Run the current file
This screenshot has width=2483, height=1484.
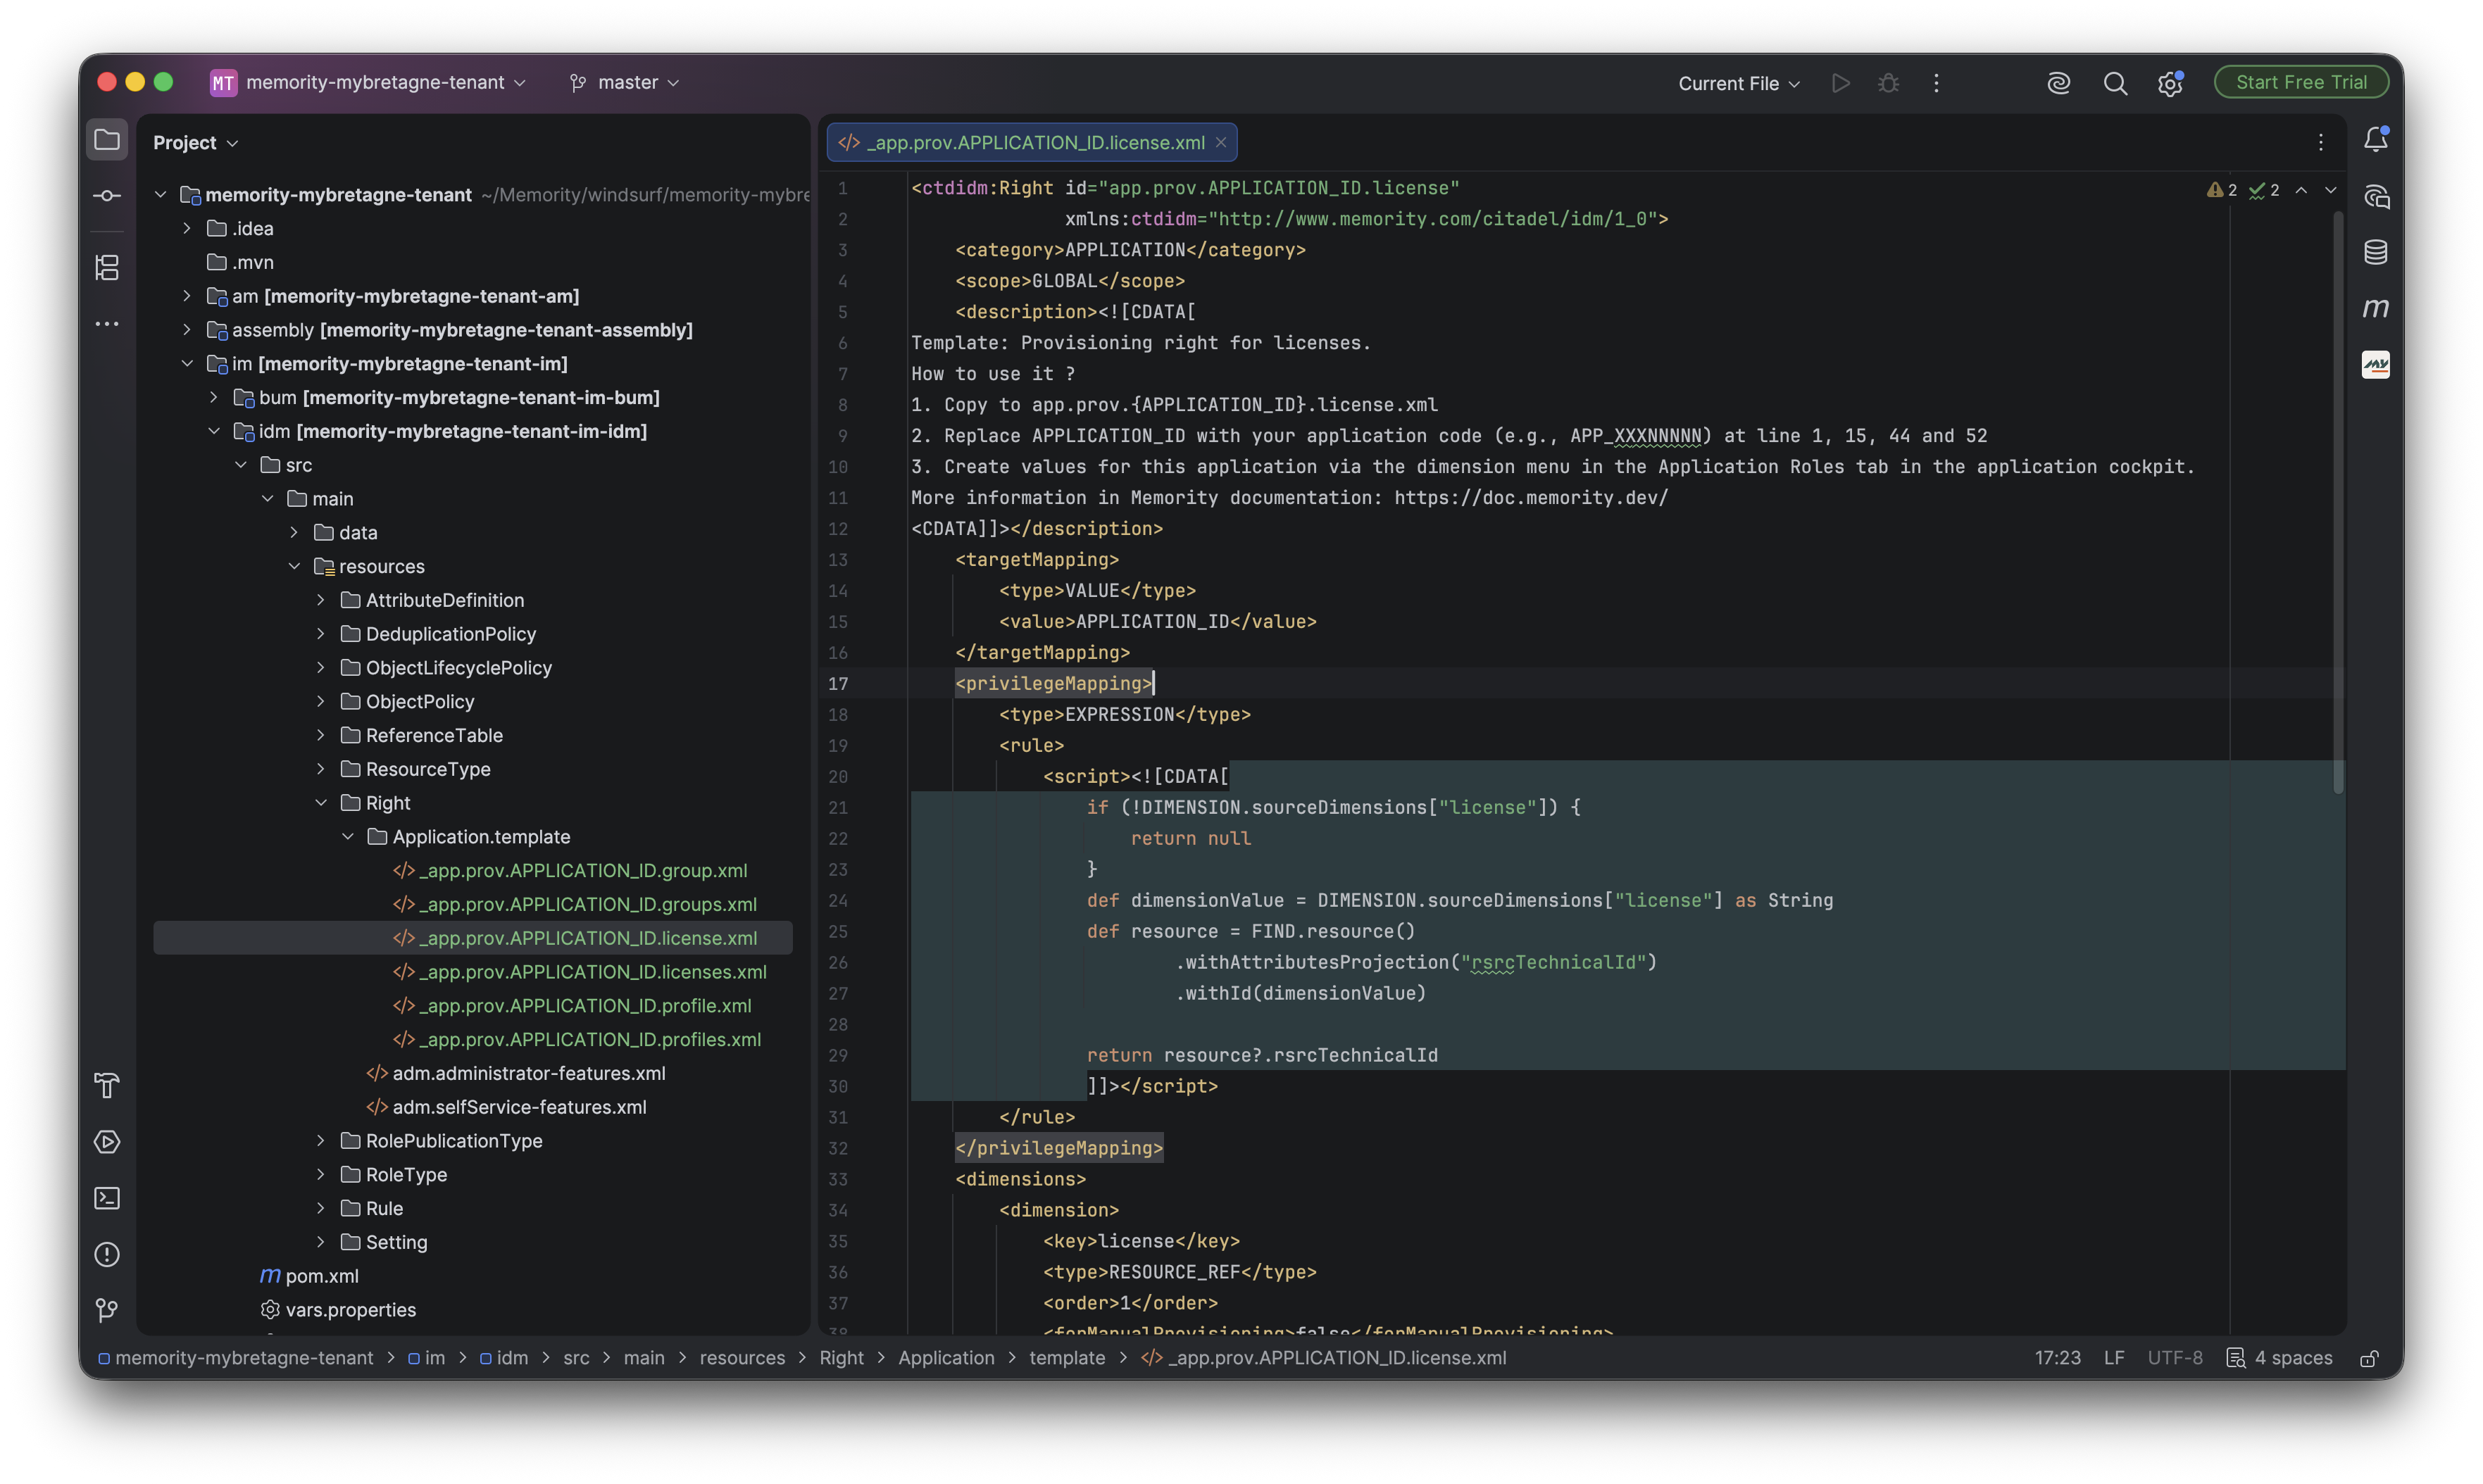pyautogui.click(x=1840, y=83)
